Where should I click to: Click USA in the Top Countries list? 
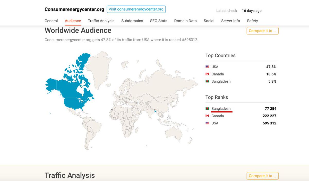click(x=215, y=67)
